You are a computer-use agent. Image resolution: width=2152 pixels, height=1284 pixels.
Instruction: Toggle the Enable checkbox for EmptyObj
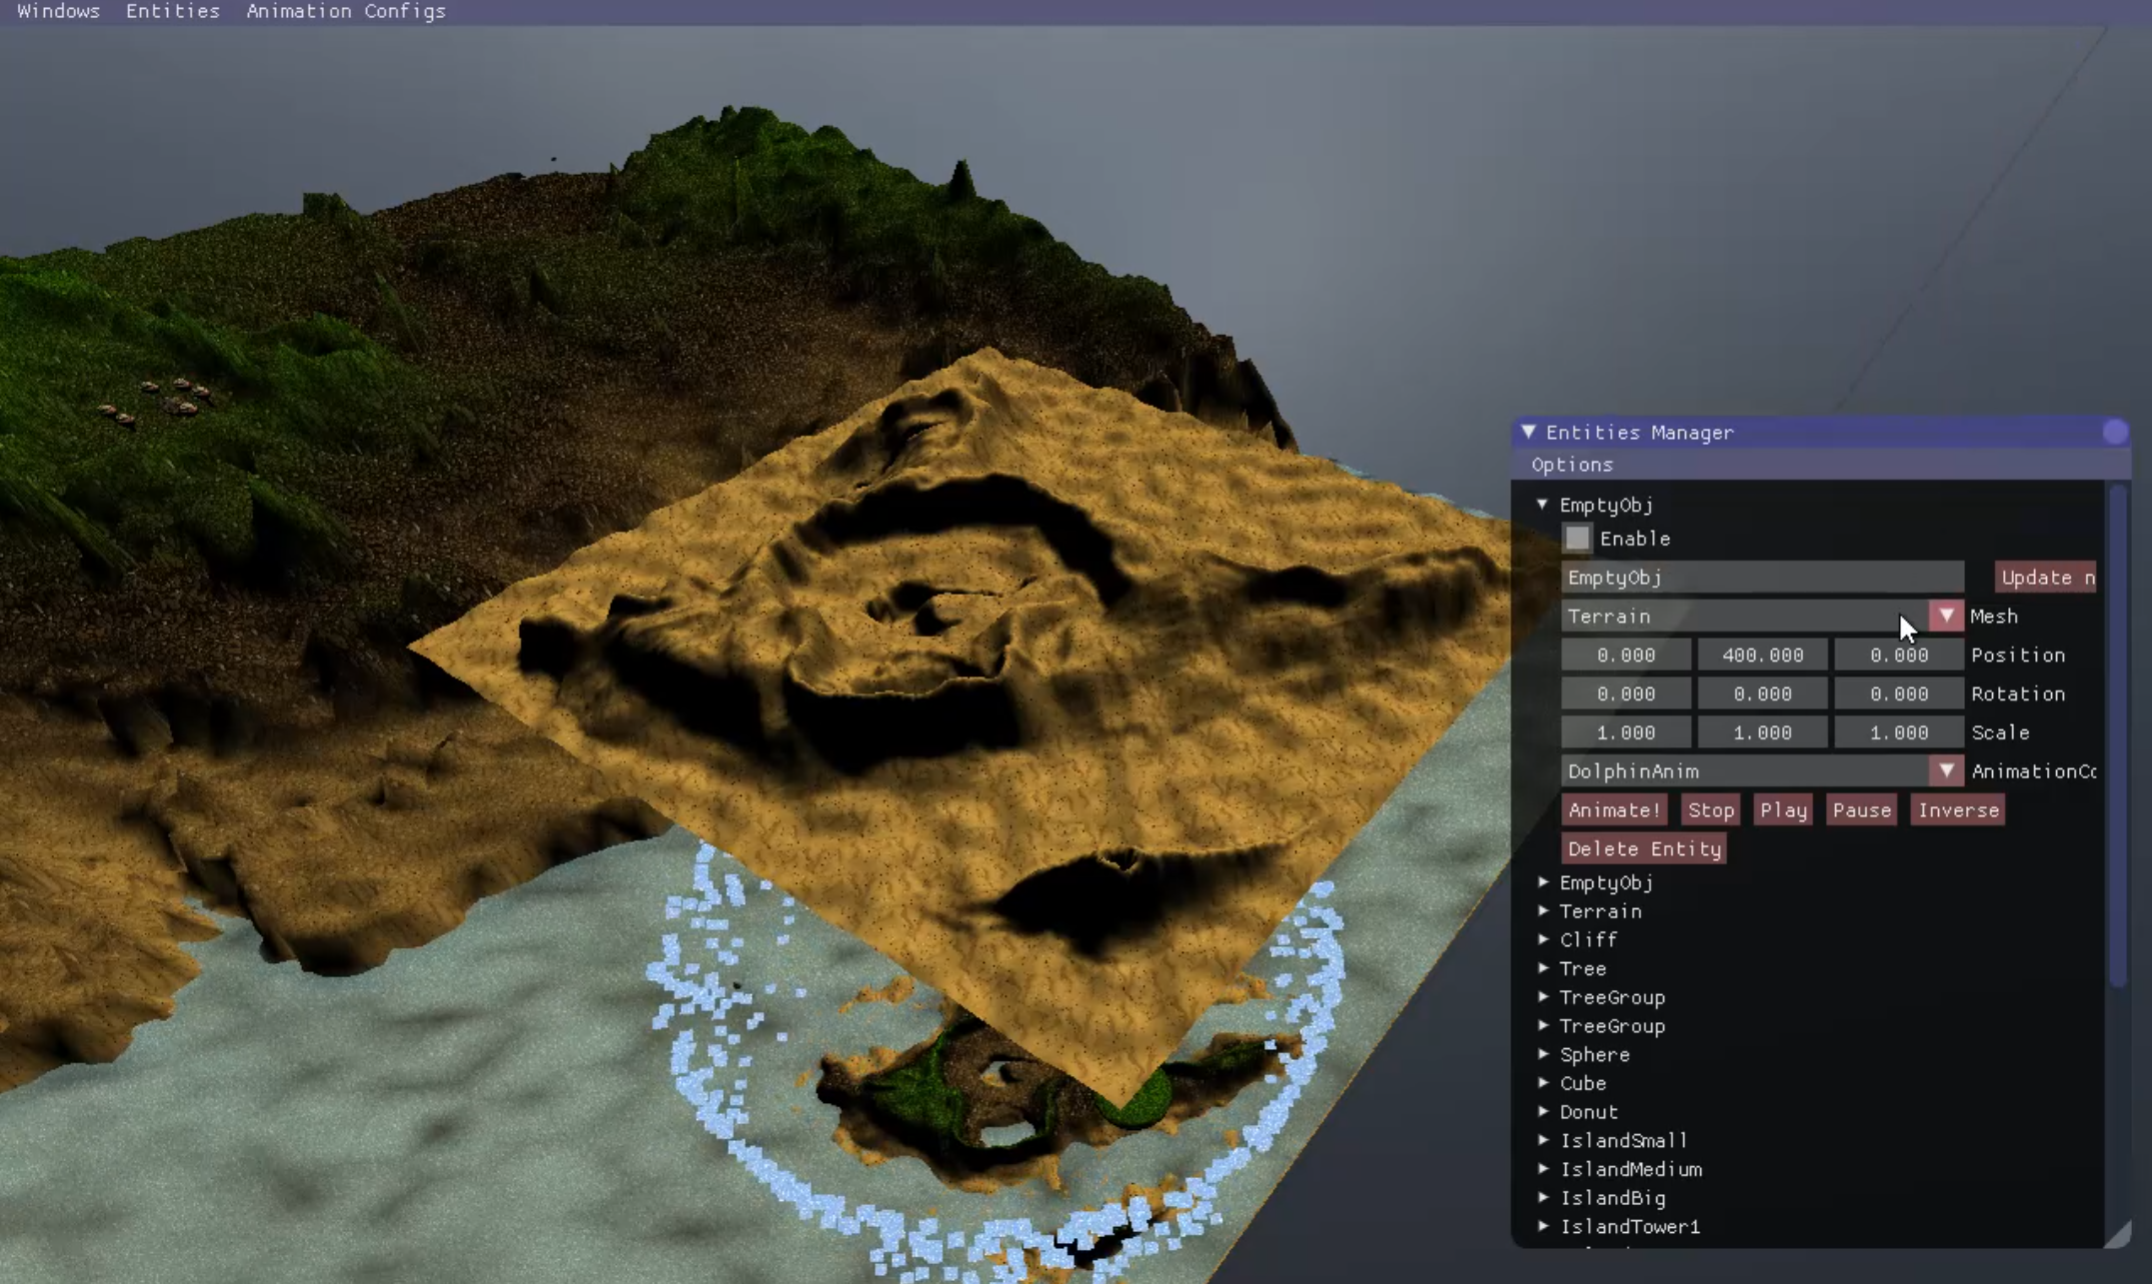1576,539
